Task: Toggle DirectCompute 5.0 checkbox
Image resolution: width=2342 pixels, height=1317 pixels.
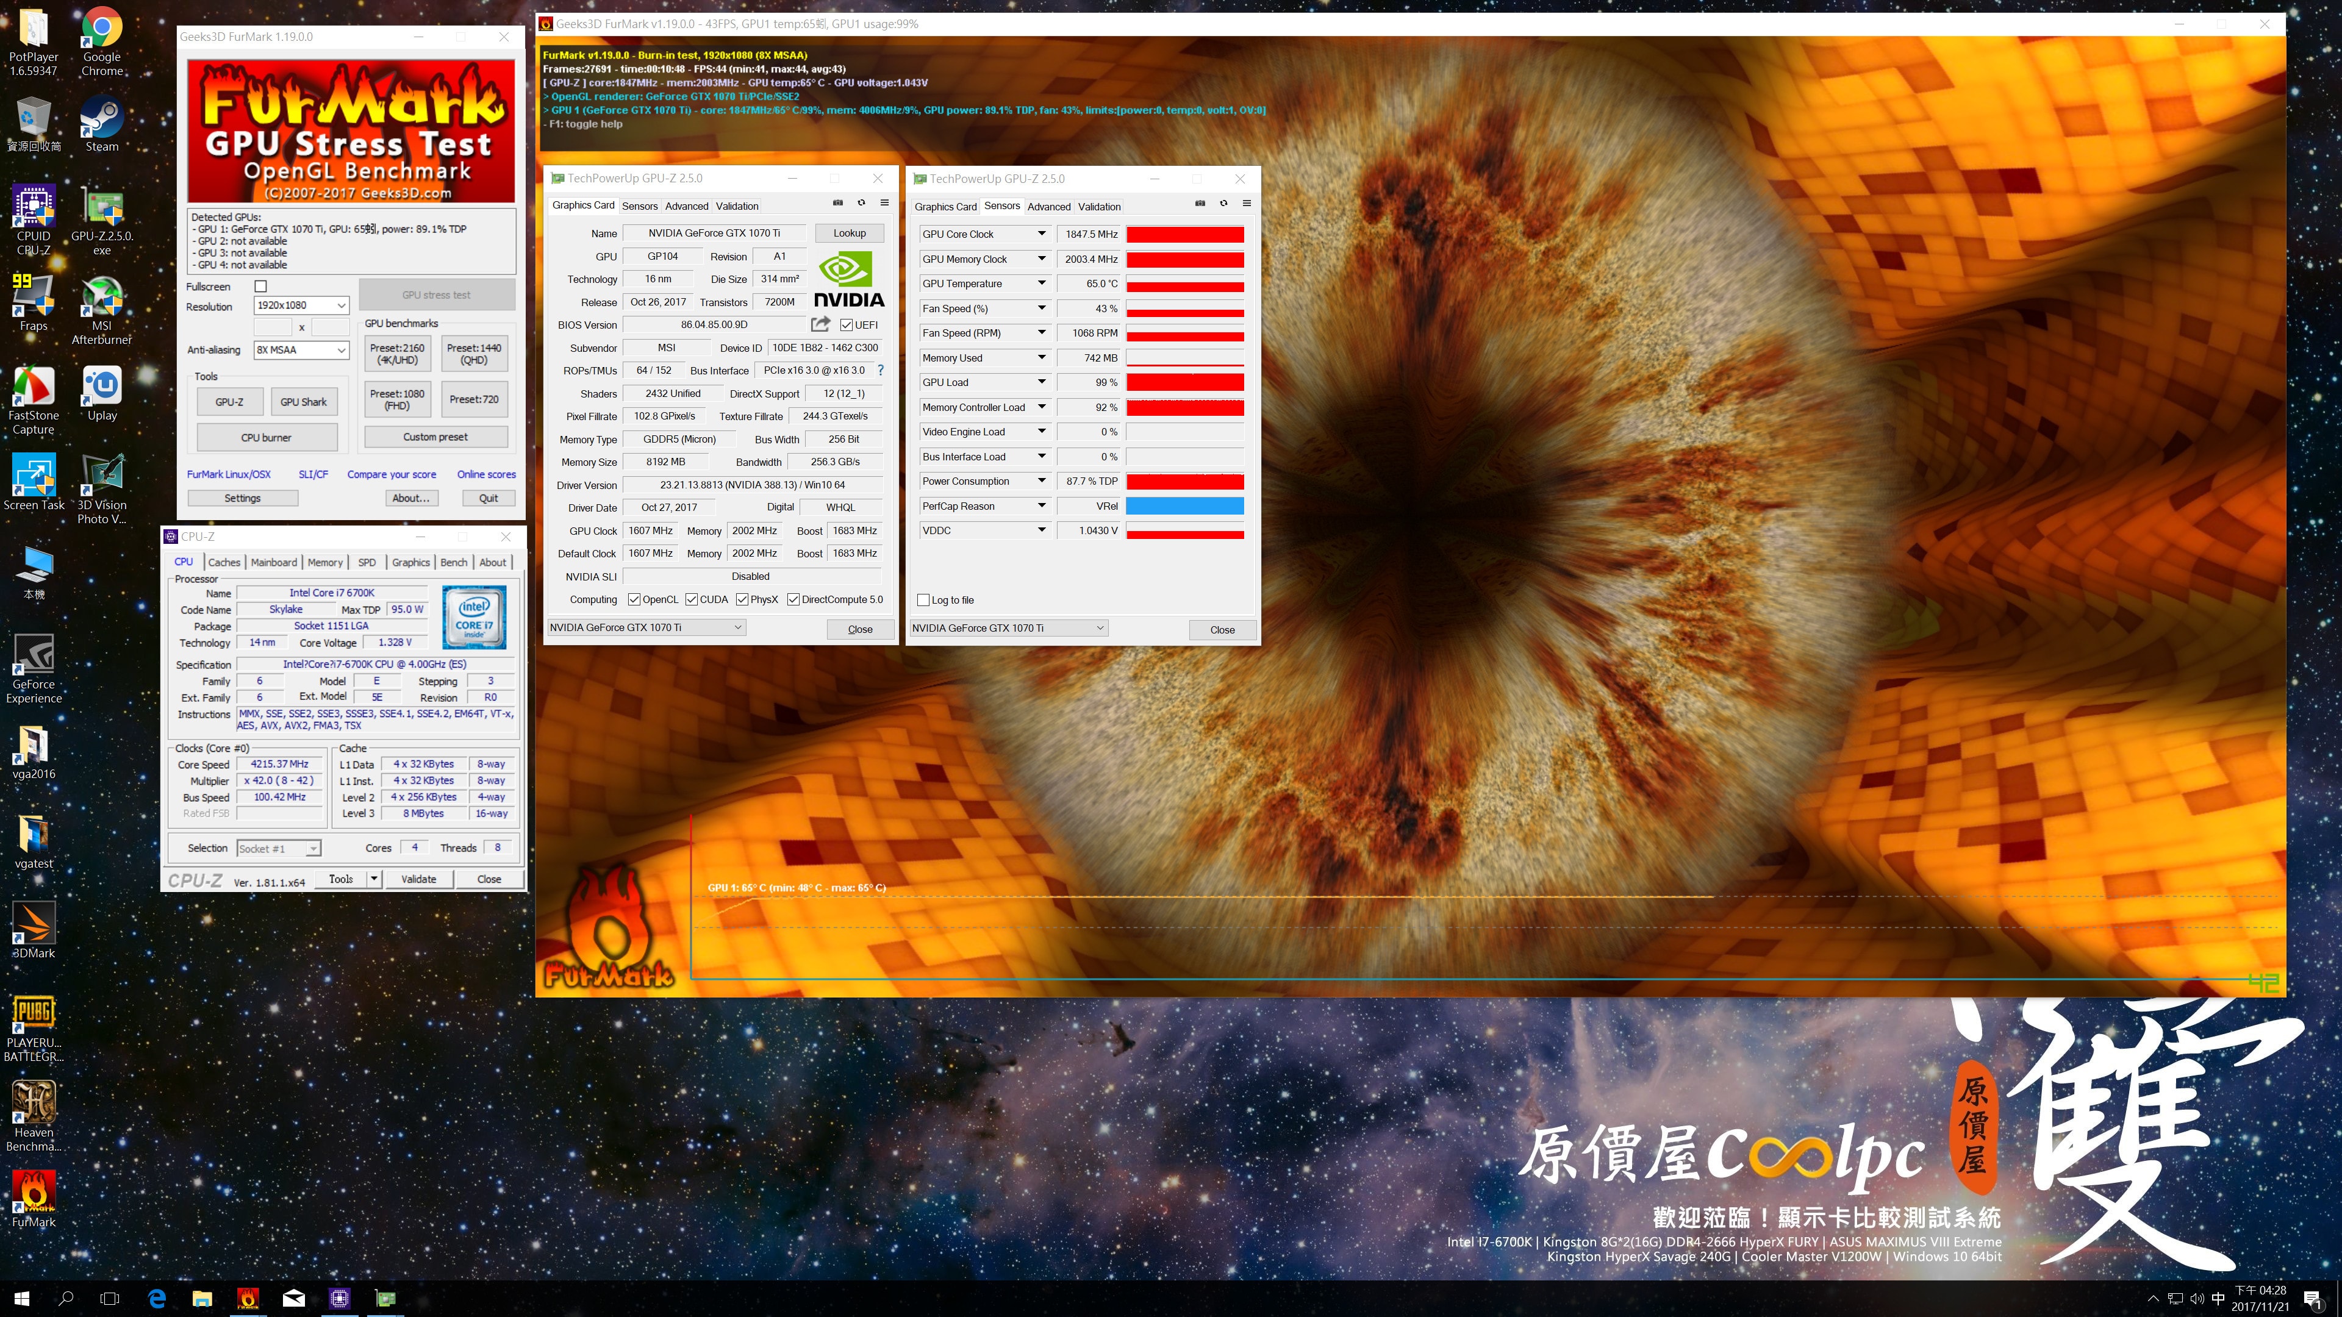Action: point(793,599)
